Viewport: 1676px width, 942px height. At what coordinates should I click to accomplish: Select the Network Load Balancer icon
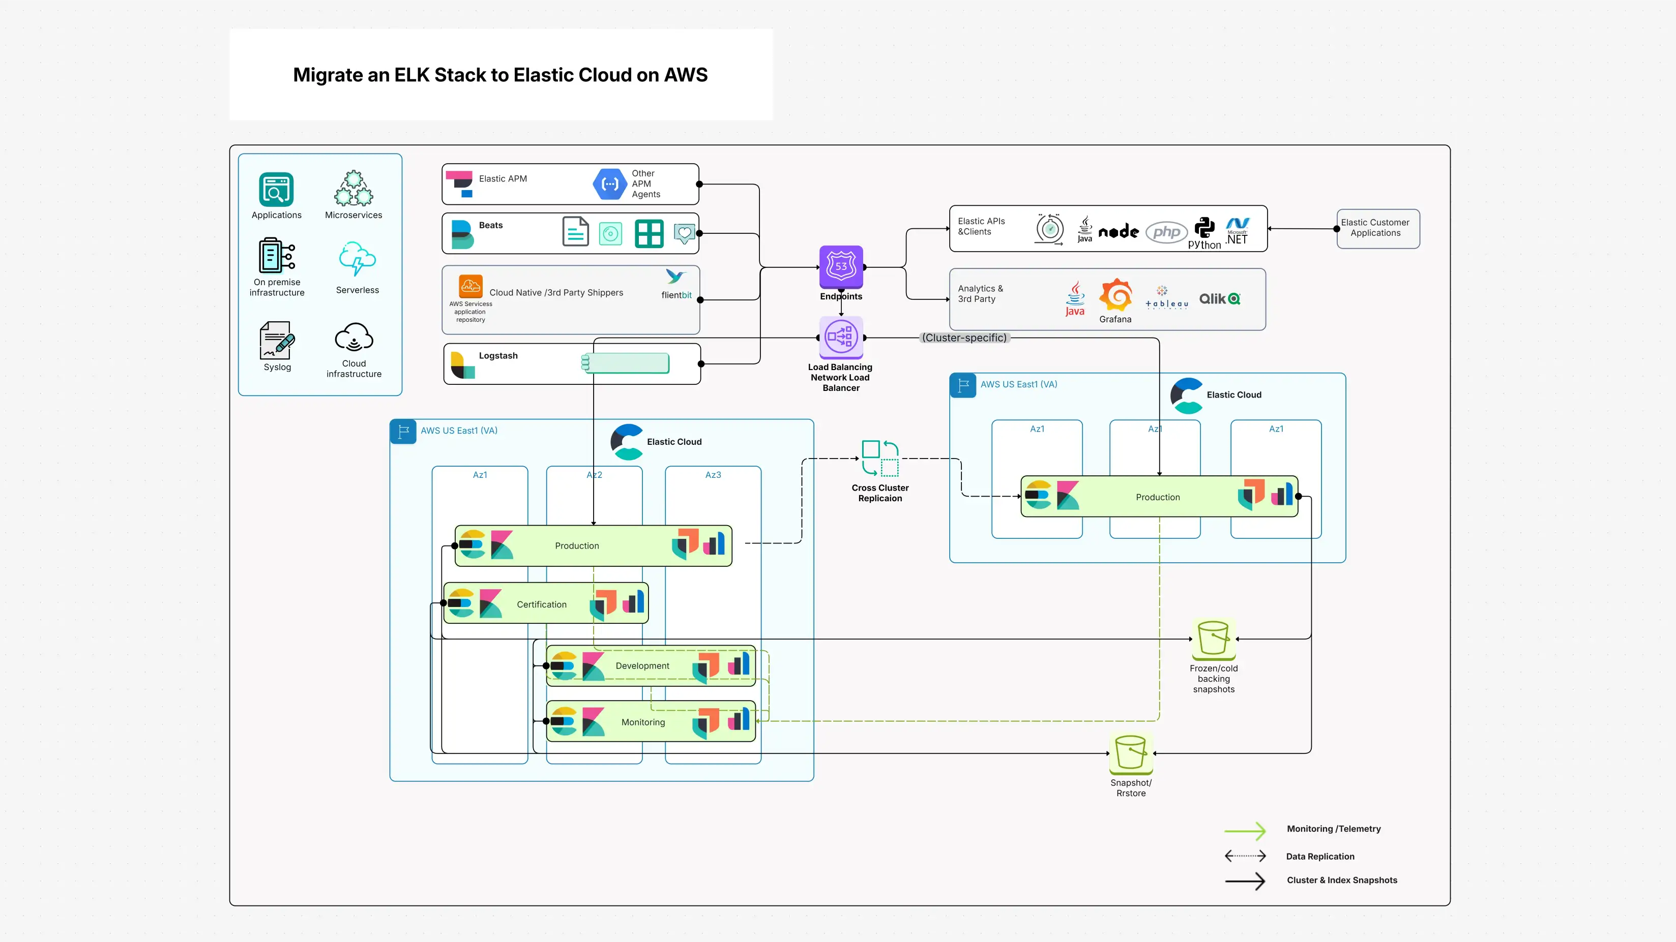841,338
